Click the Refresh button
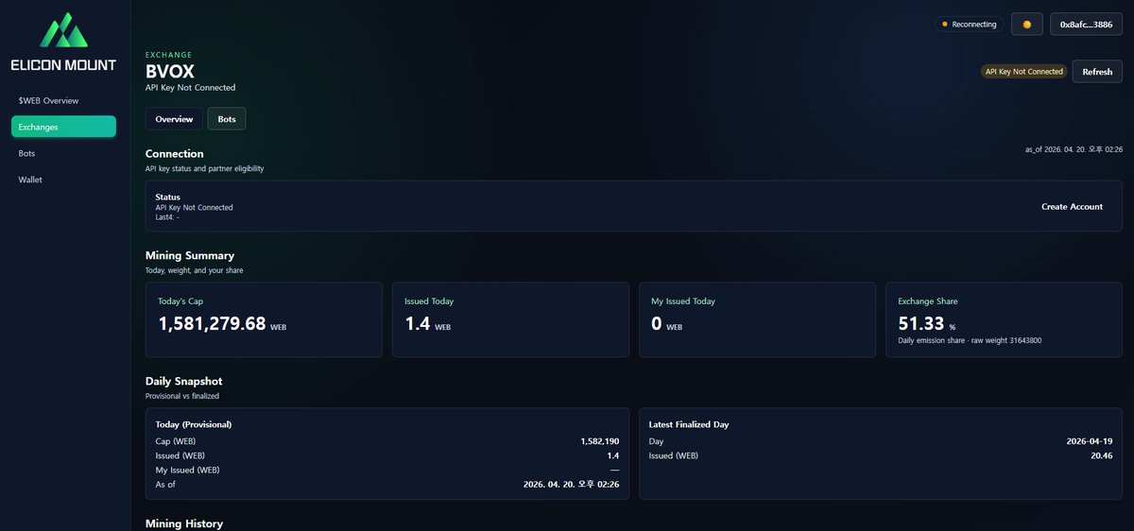The height and width of the screenshot is (531, 1134). pos(1097,72)
